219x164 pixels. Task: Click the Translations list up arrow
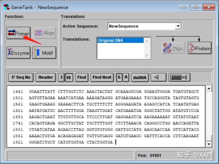coord(147,41)
